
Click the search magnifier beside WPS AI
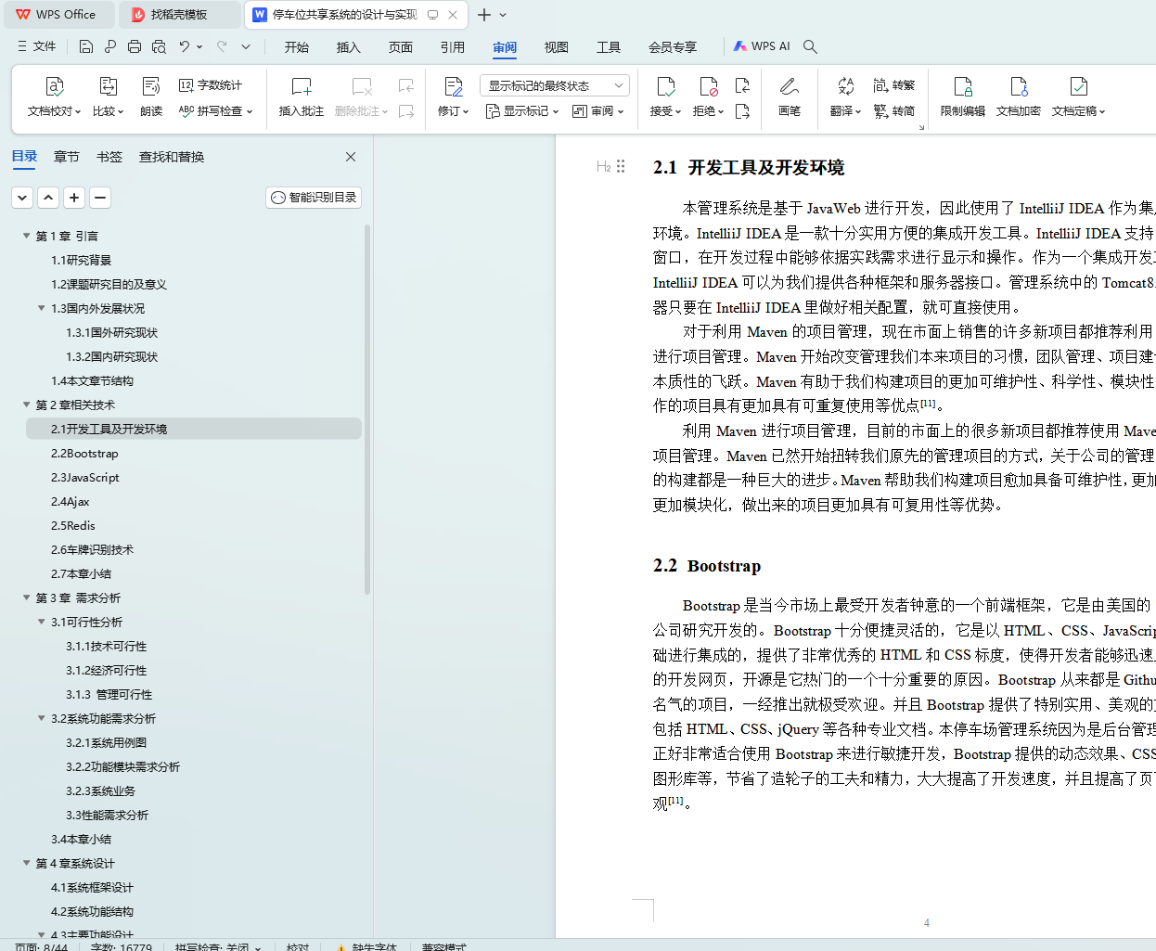click(x=810, y=46)
